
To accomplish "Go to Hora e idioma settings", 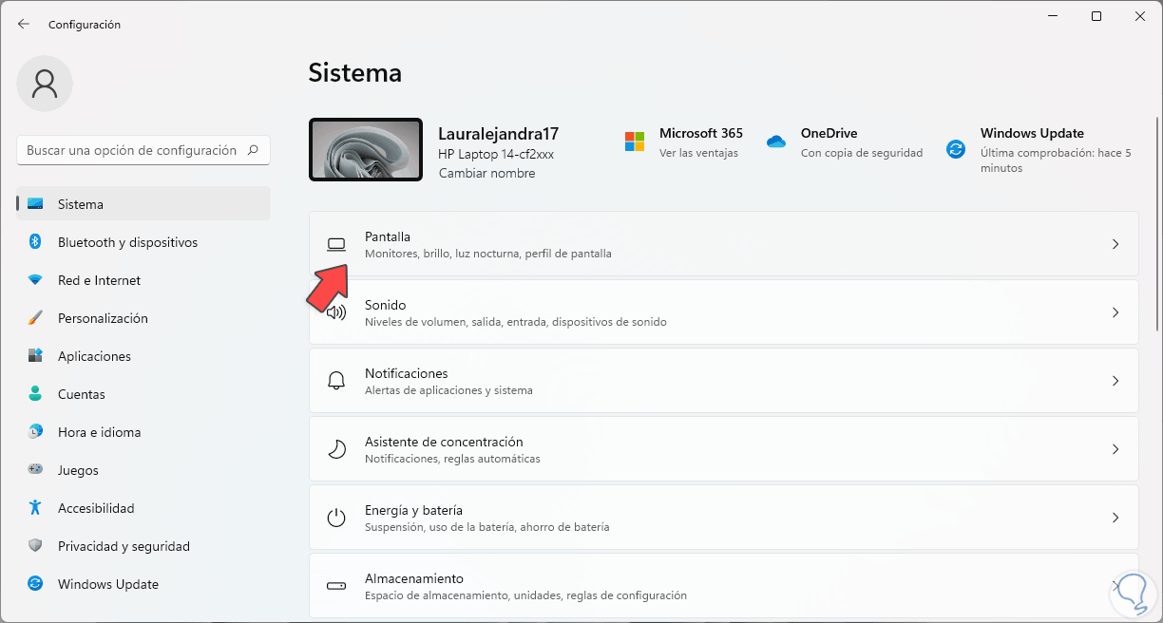I will coord(99,432).
